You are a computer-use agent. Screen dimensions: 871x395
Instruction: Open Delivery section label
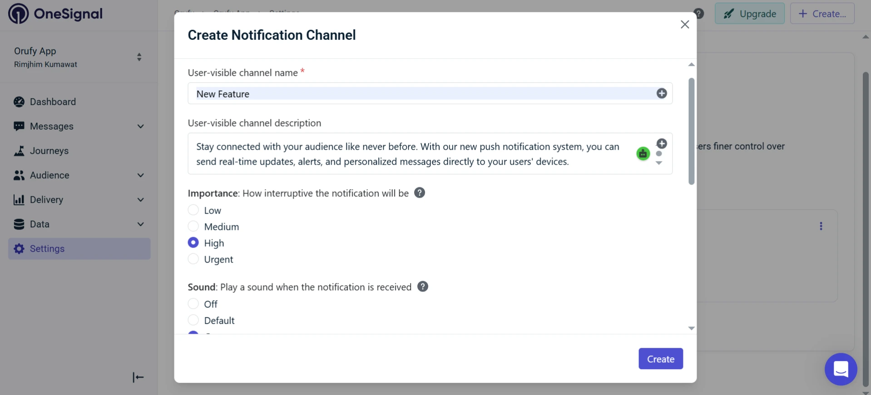click(x=46, y=200)
